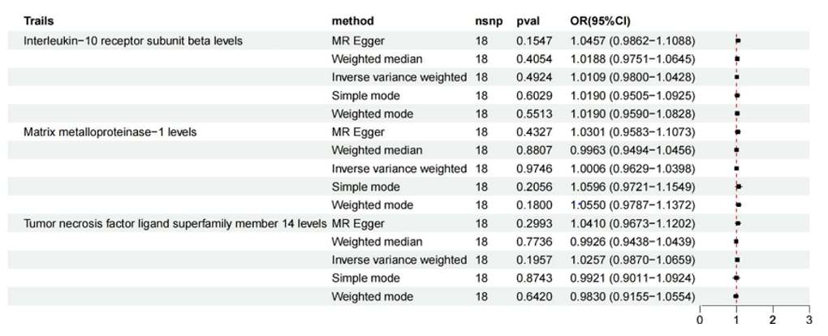Click the forest plot marker for p-value 0.1547 row
The image size is (828, 336).
click(738, 40)
